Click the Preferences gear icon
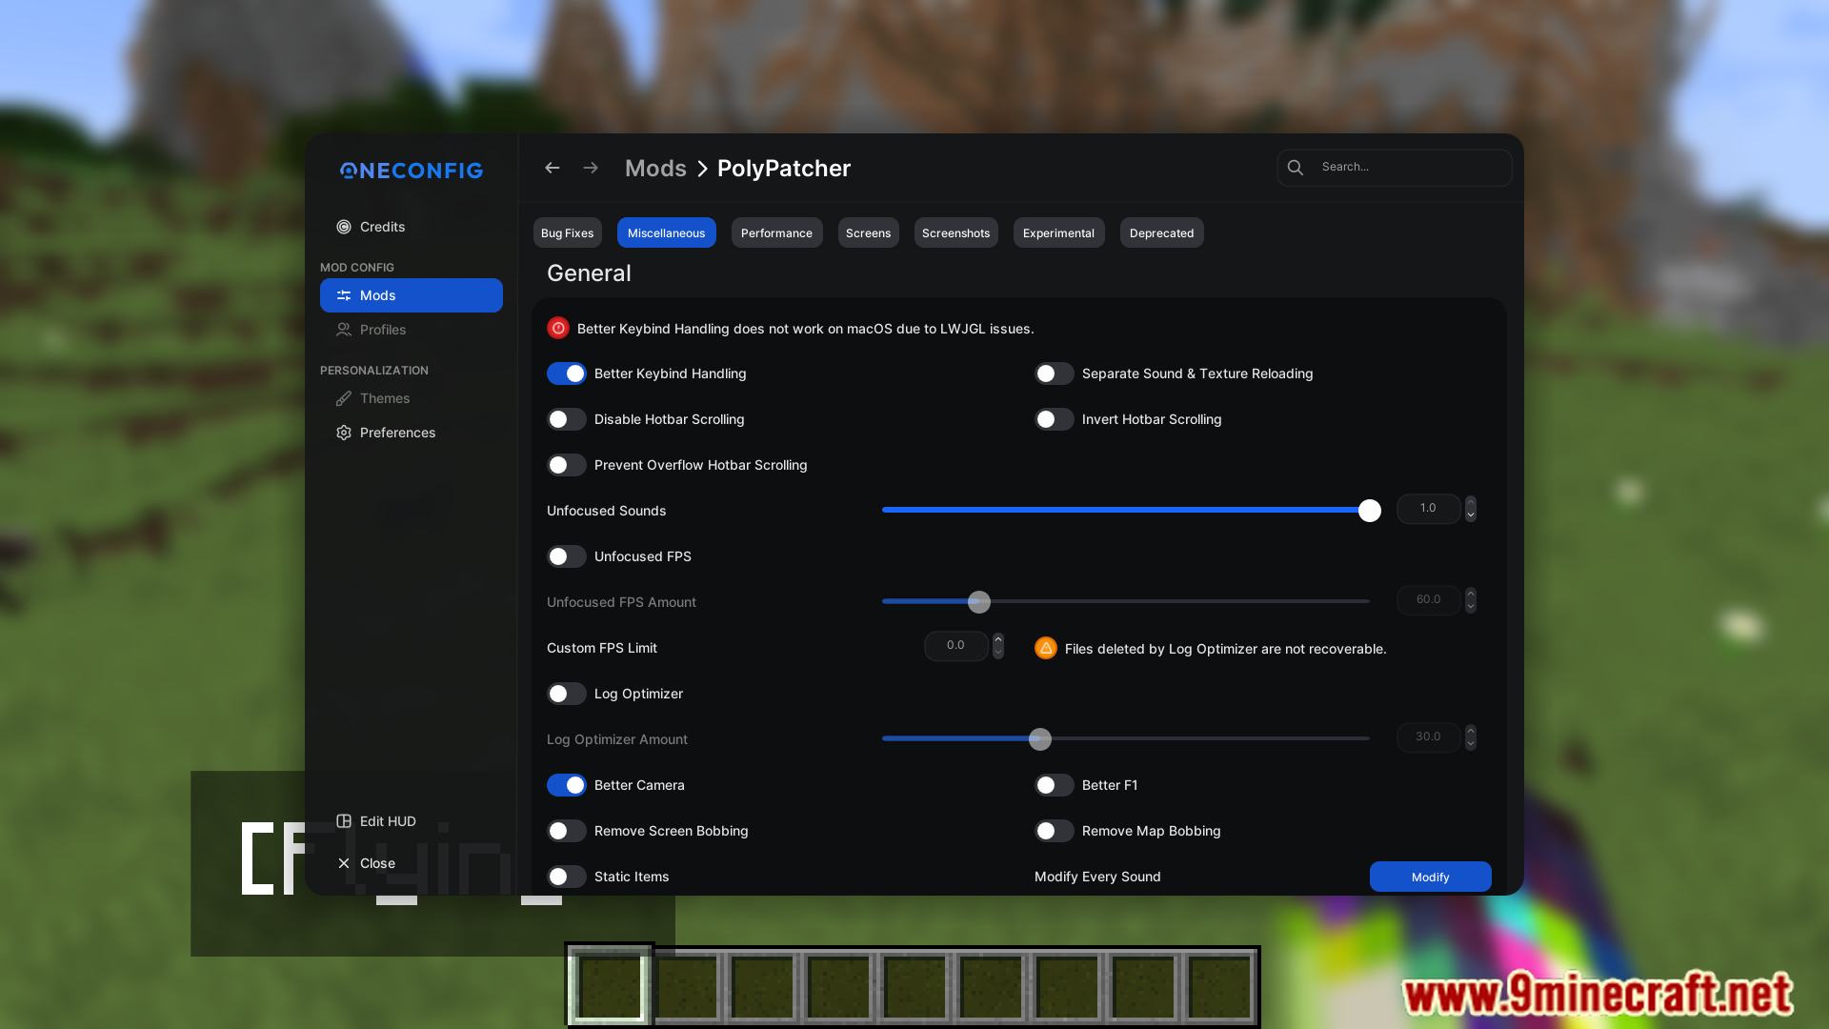The image size is (1829, 1029). (344, 433)
